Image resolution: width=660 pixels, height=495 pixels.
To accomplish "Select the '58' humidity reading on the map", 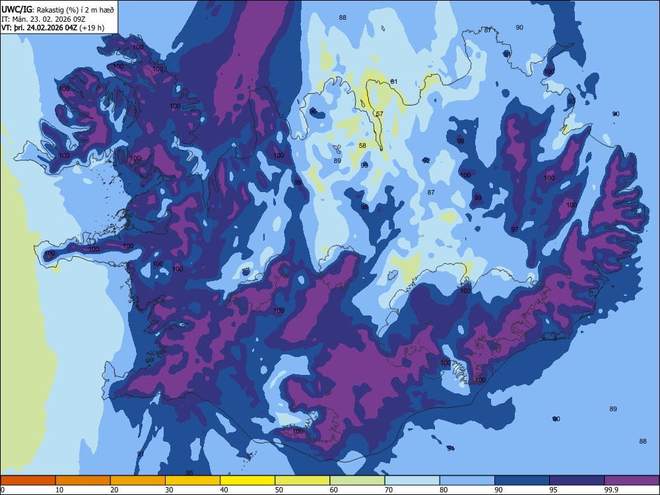I will point(362,146).
